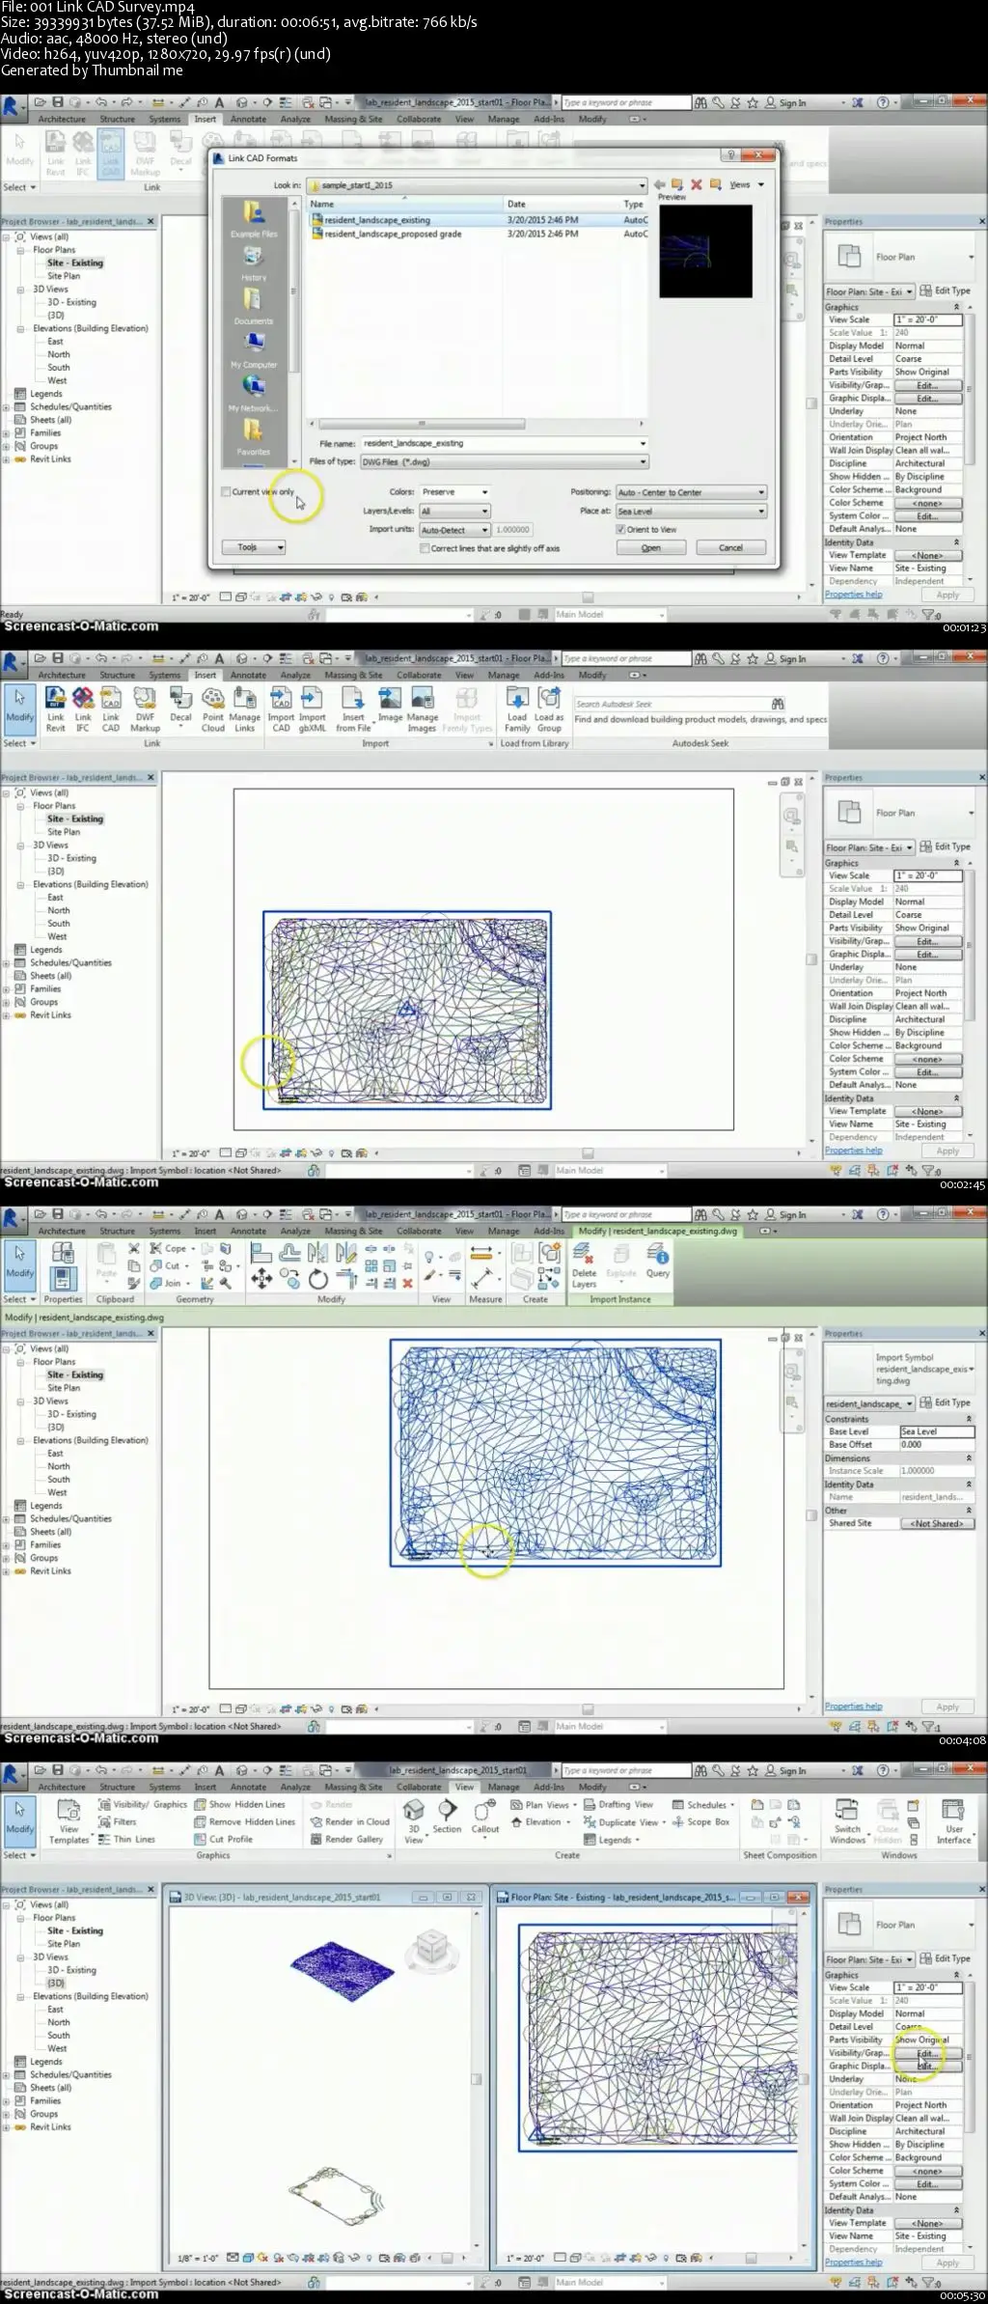
Task: Open the Tools dropdown in Link CAD dialog
Action: coord(254,547)
